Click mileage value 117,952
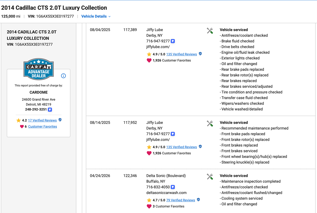Viewport: 317px width, 213px height. [x=130, y=123]
